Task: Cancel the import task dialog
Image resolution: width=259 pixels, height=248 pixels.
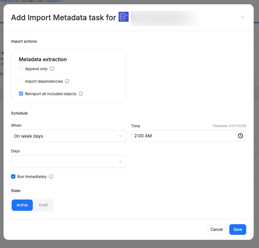Action: (217, 229)
